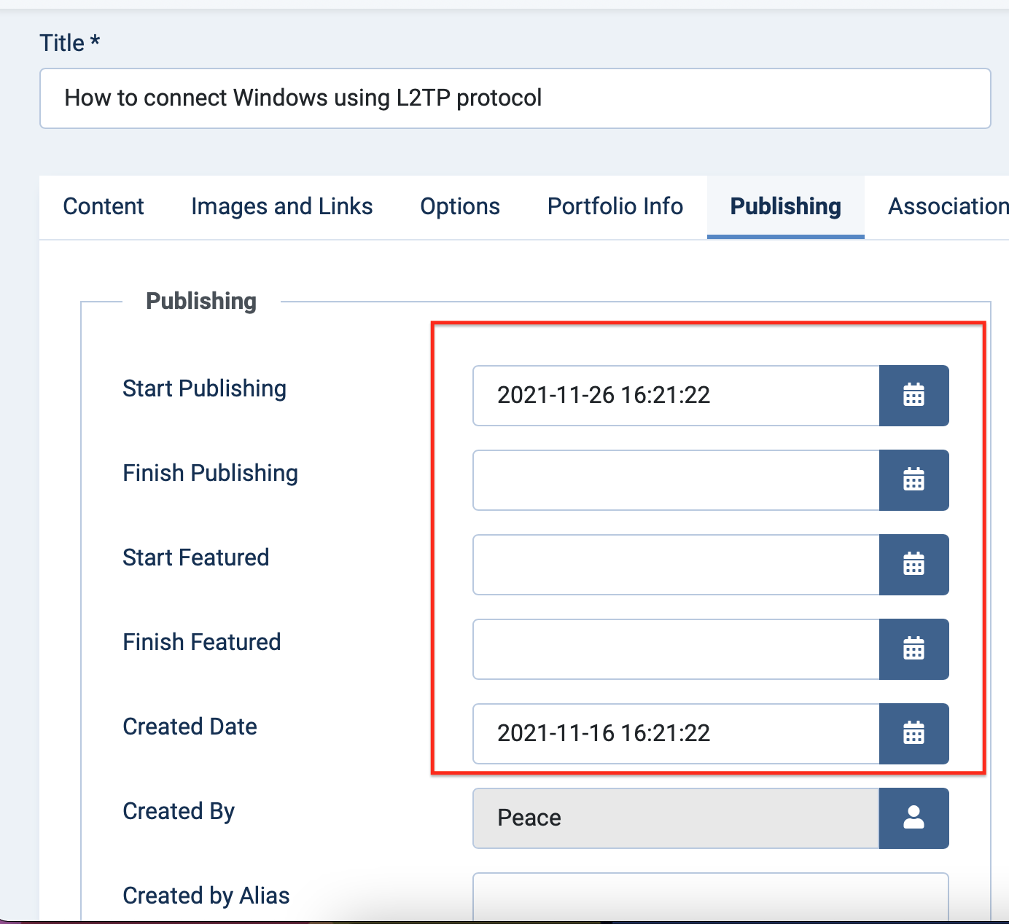
Task: Click the Start Publishing label
Action: (x=204, y=389)
